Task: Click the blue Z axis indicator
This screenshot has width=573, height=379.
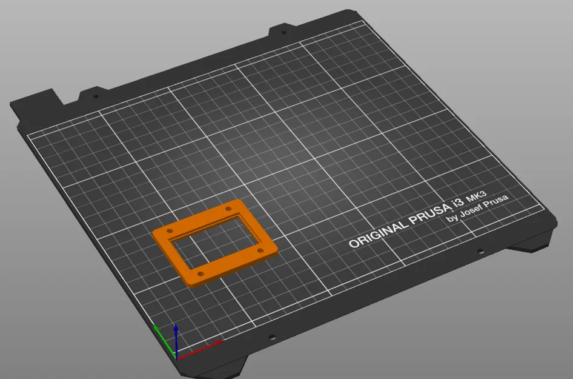Action: coord(175,332)
